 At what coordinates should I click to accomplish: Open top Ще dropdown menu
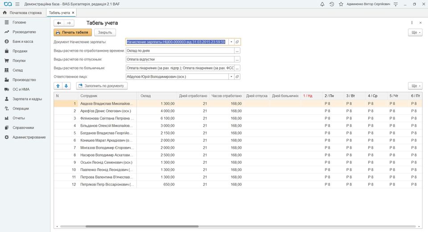[x=415, y=33]
